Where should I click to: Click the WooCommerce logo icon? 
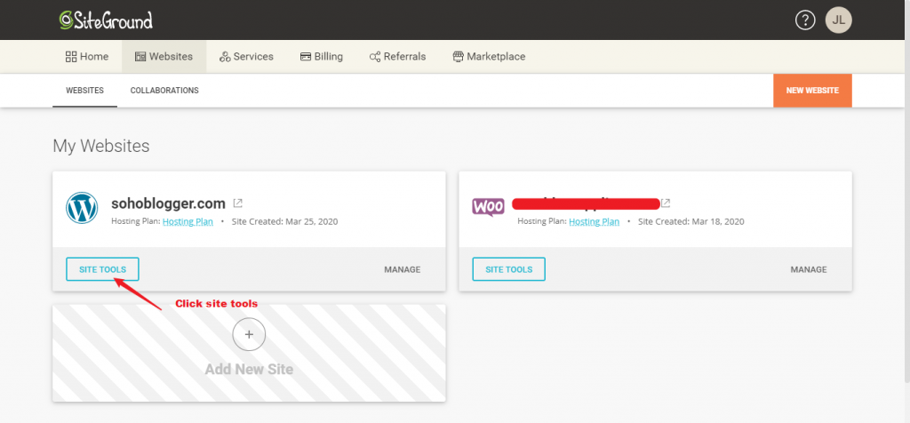coord(488,207)
